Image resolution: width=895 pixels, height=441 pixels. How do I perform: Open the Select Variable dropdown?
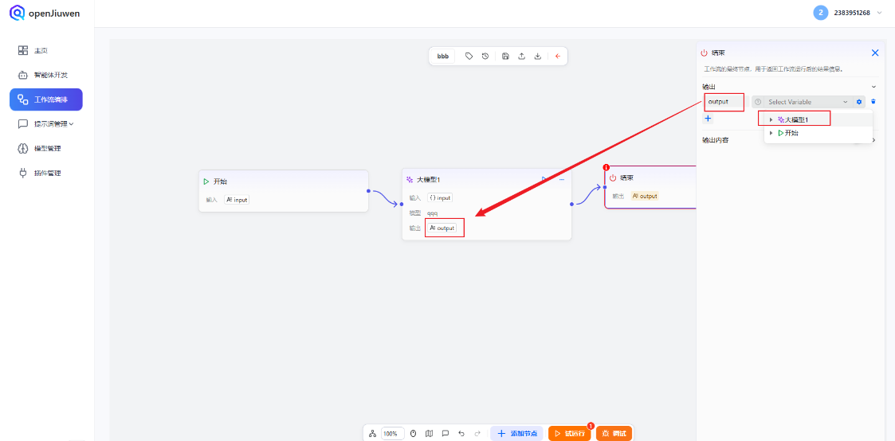pyautogui.click(x=807, y=102)
